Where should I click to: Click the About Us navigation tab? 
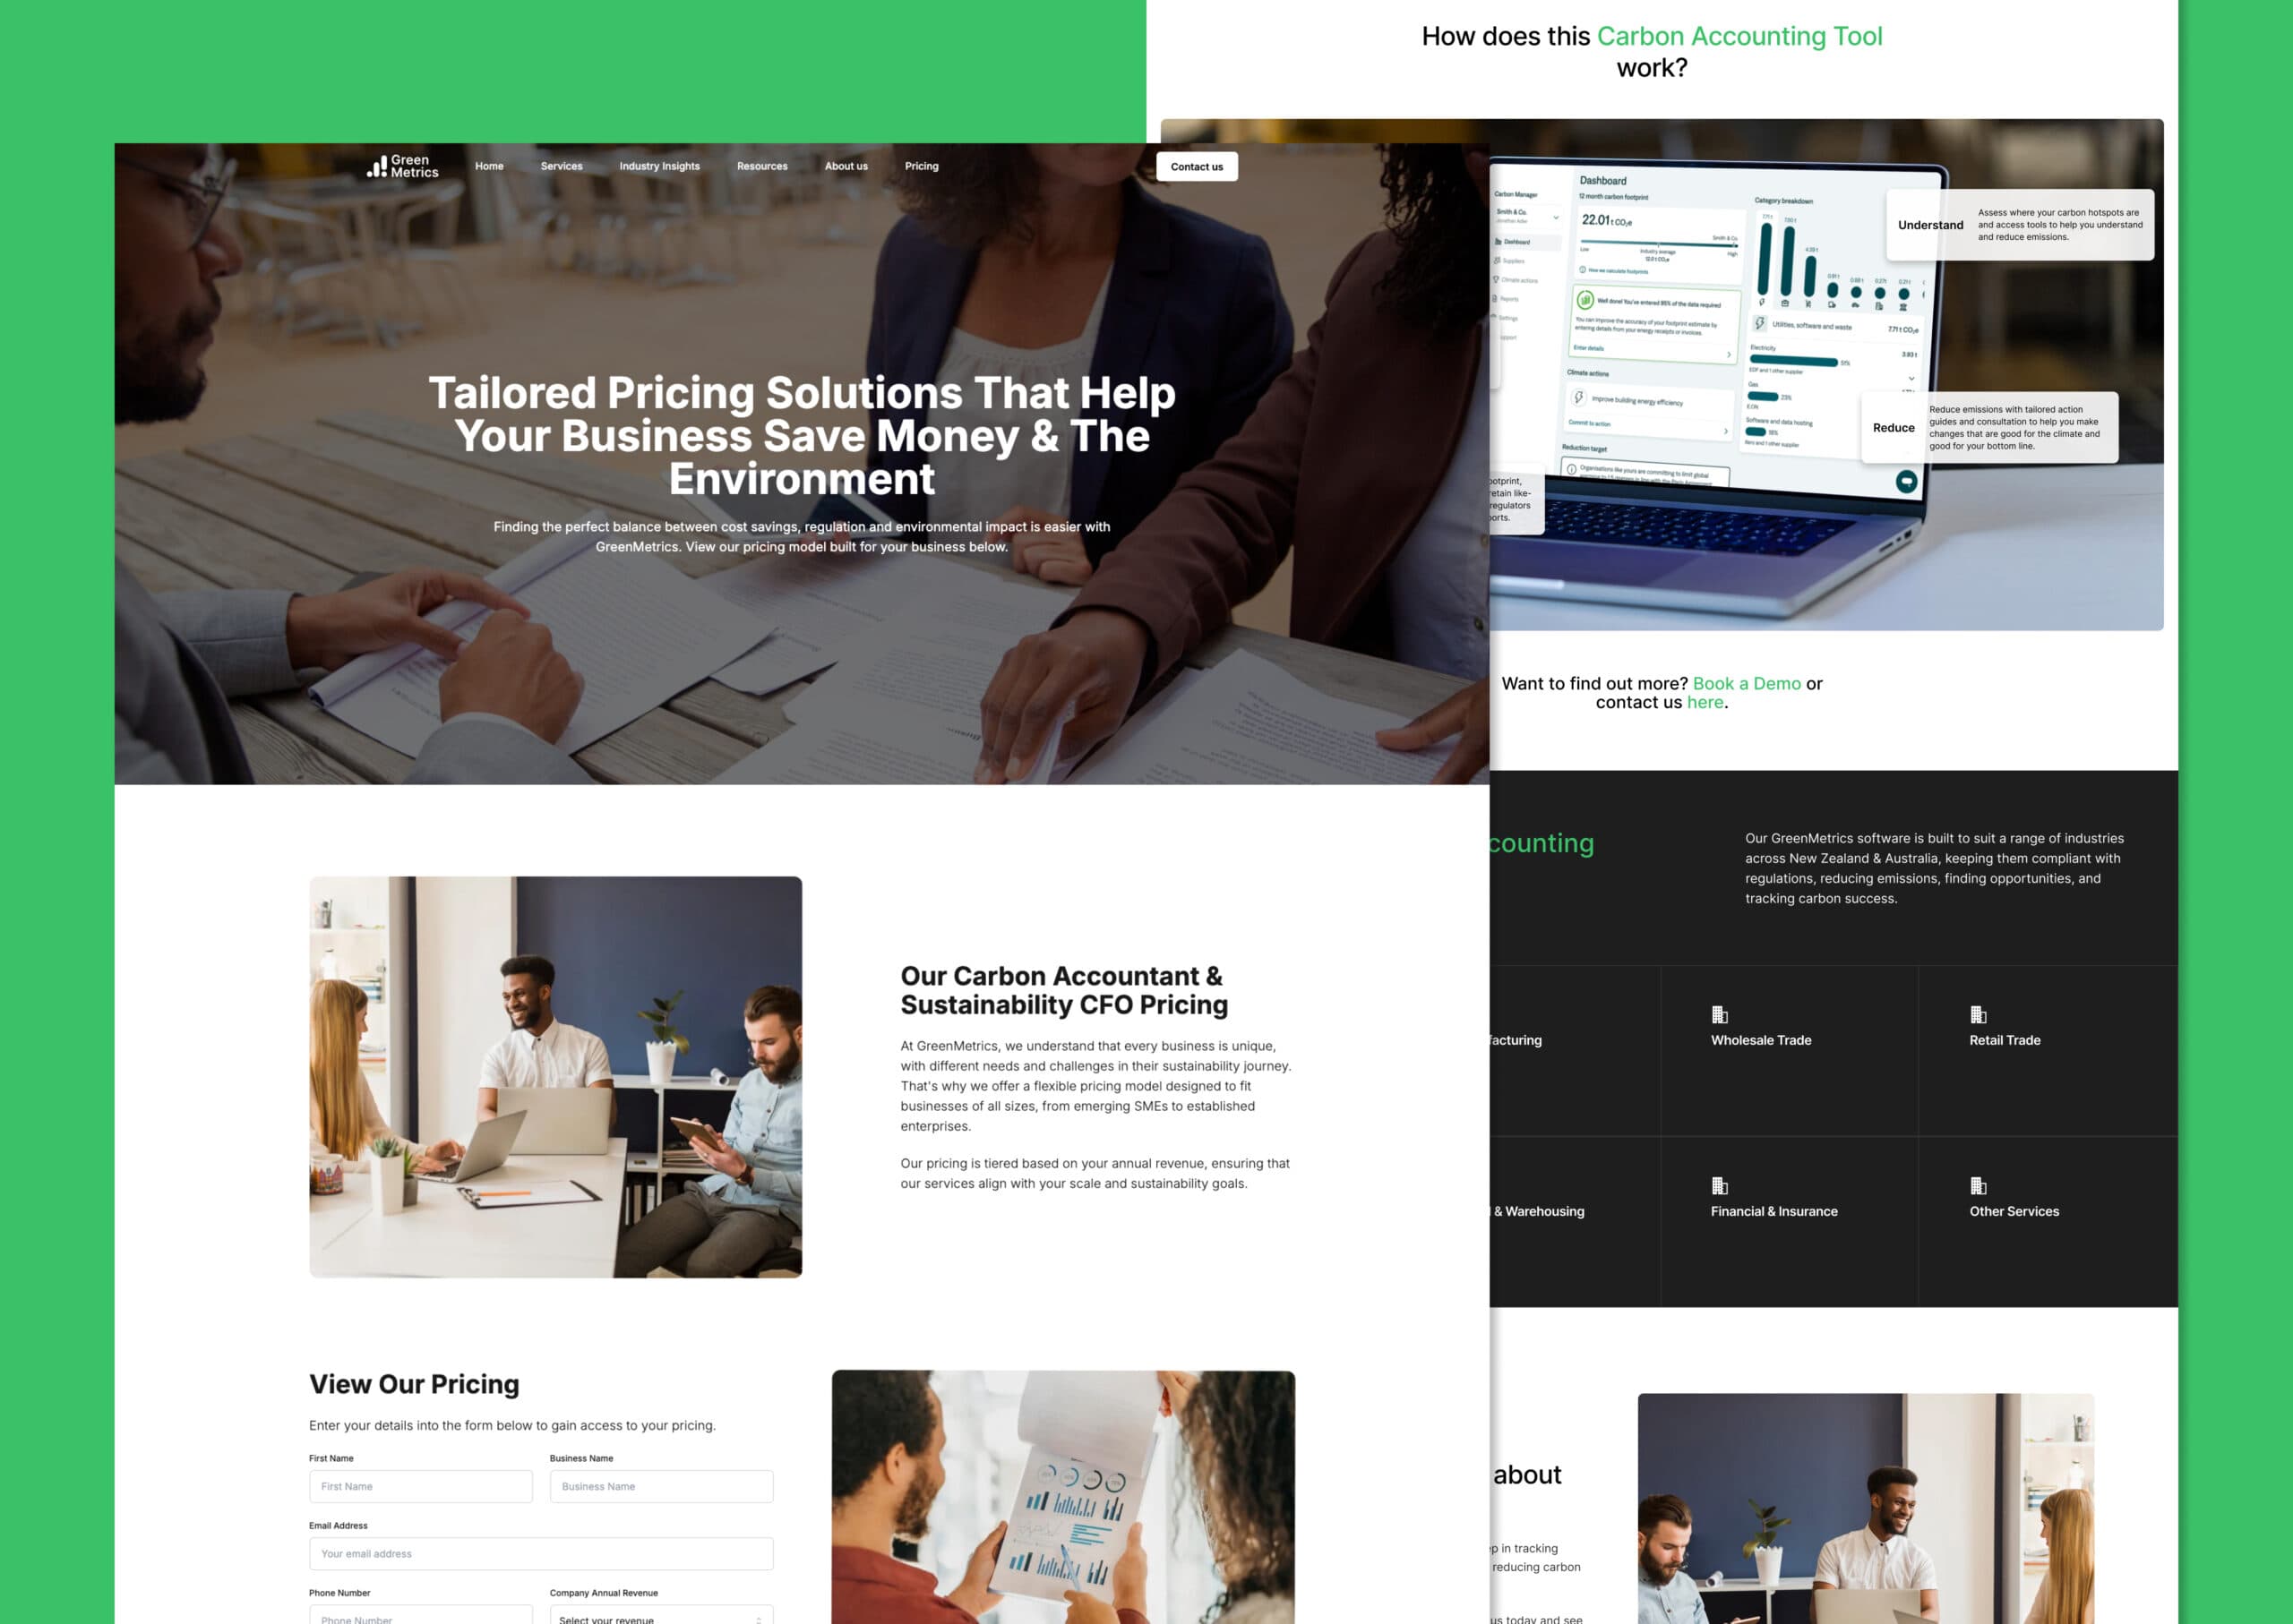[846, 167]
